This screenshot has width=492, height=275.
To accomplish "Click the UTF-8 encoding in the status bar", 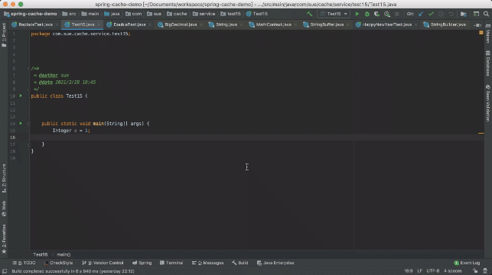I will point(433,271).
